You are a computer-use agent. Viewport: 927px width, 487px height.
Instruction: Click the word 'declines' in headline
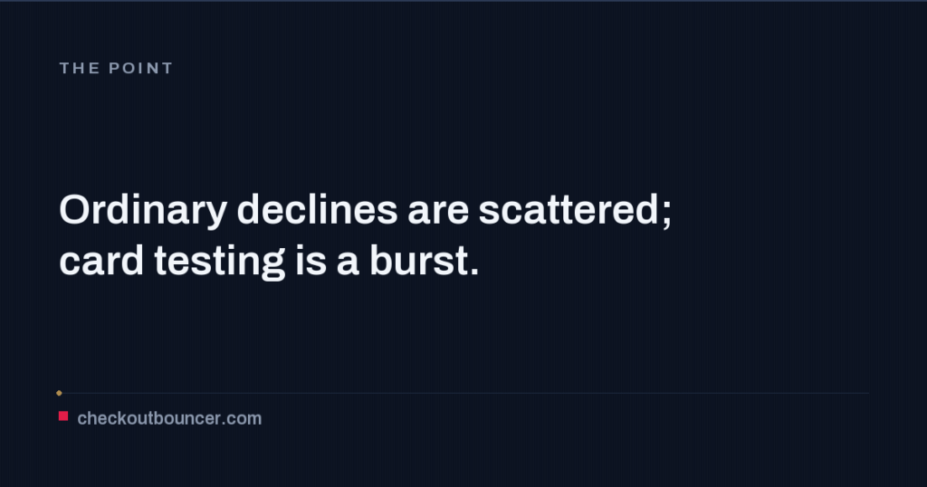point(318,209)
